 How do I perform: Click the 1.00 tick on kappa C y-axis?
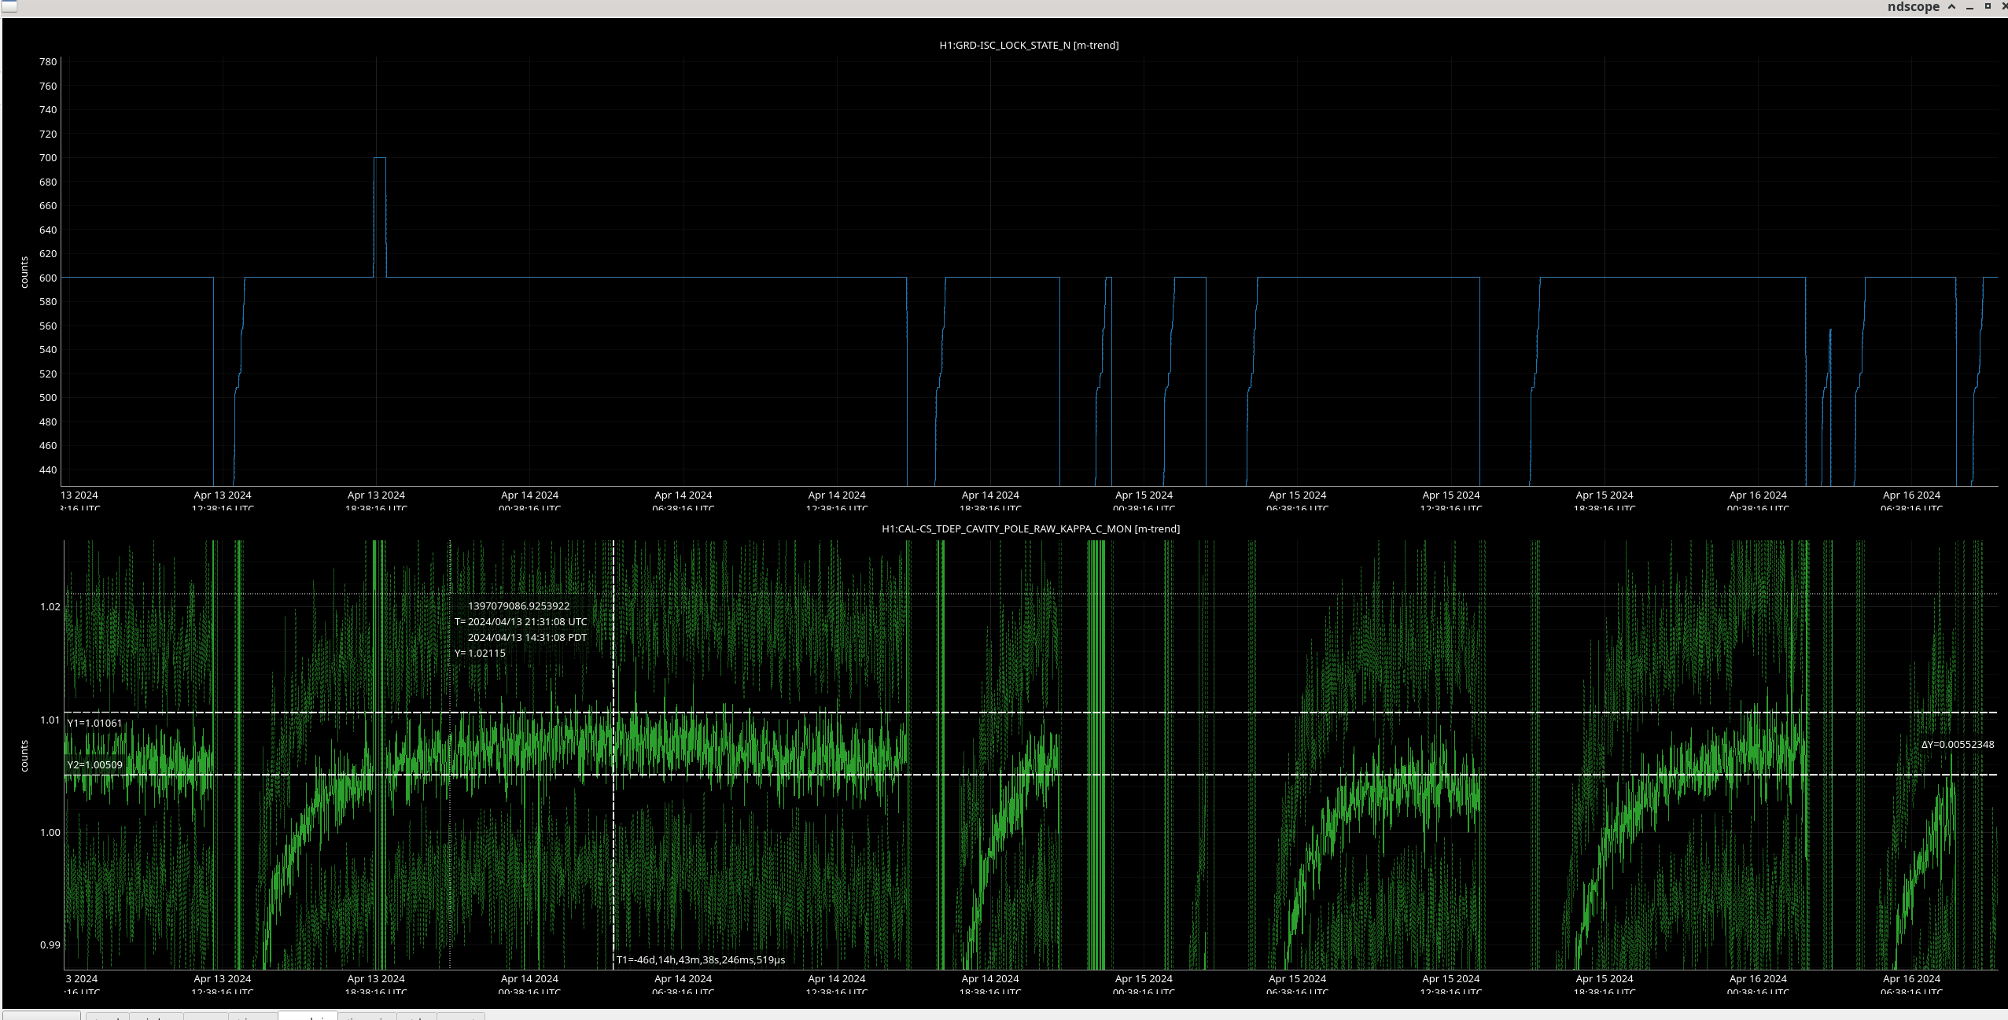(50, 832)
